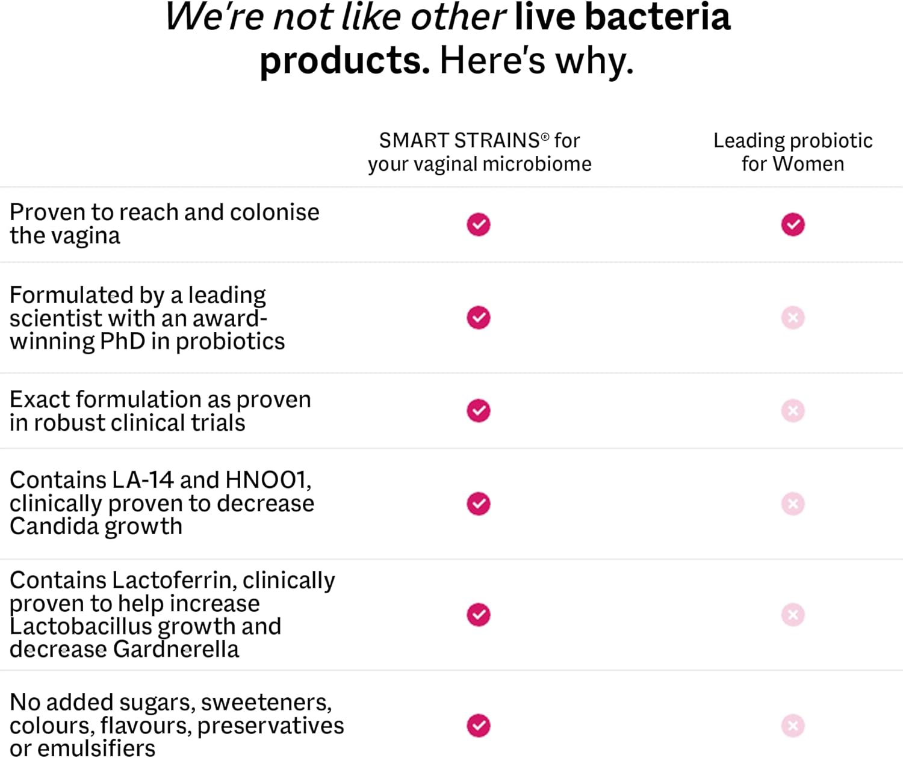
Task: Click SMART STRAINS checkmark for Lactoferrin row
Action: tap(479, 615)
